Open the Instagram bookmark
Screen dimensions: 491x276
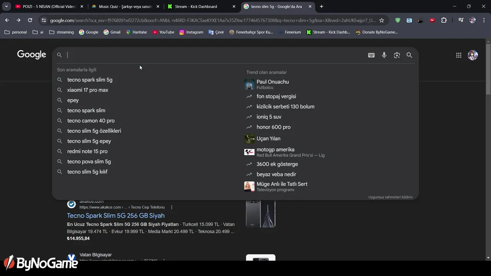pyautogui.click(x=191, y=32)
